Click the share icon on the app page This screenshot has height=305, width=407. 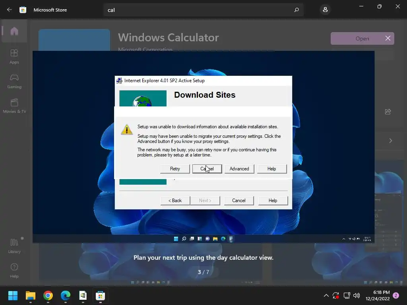pos(388,112)
